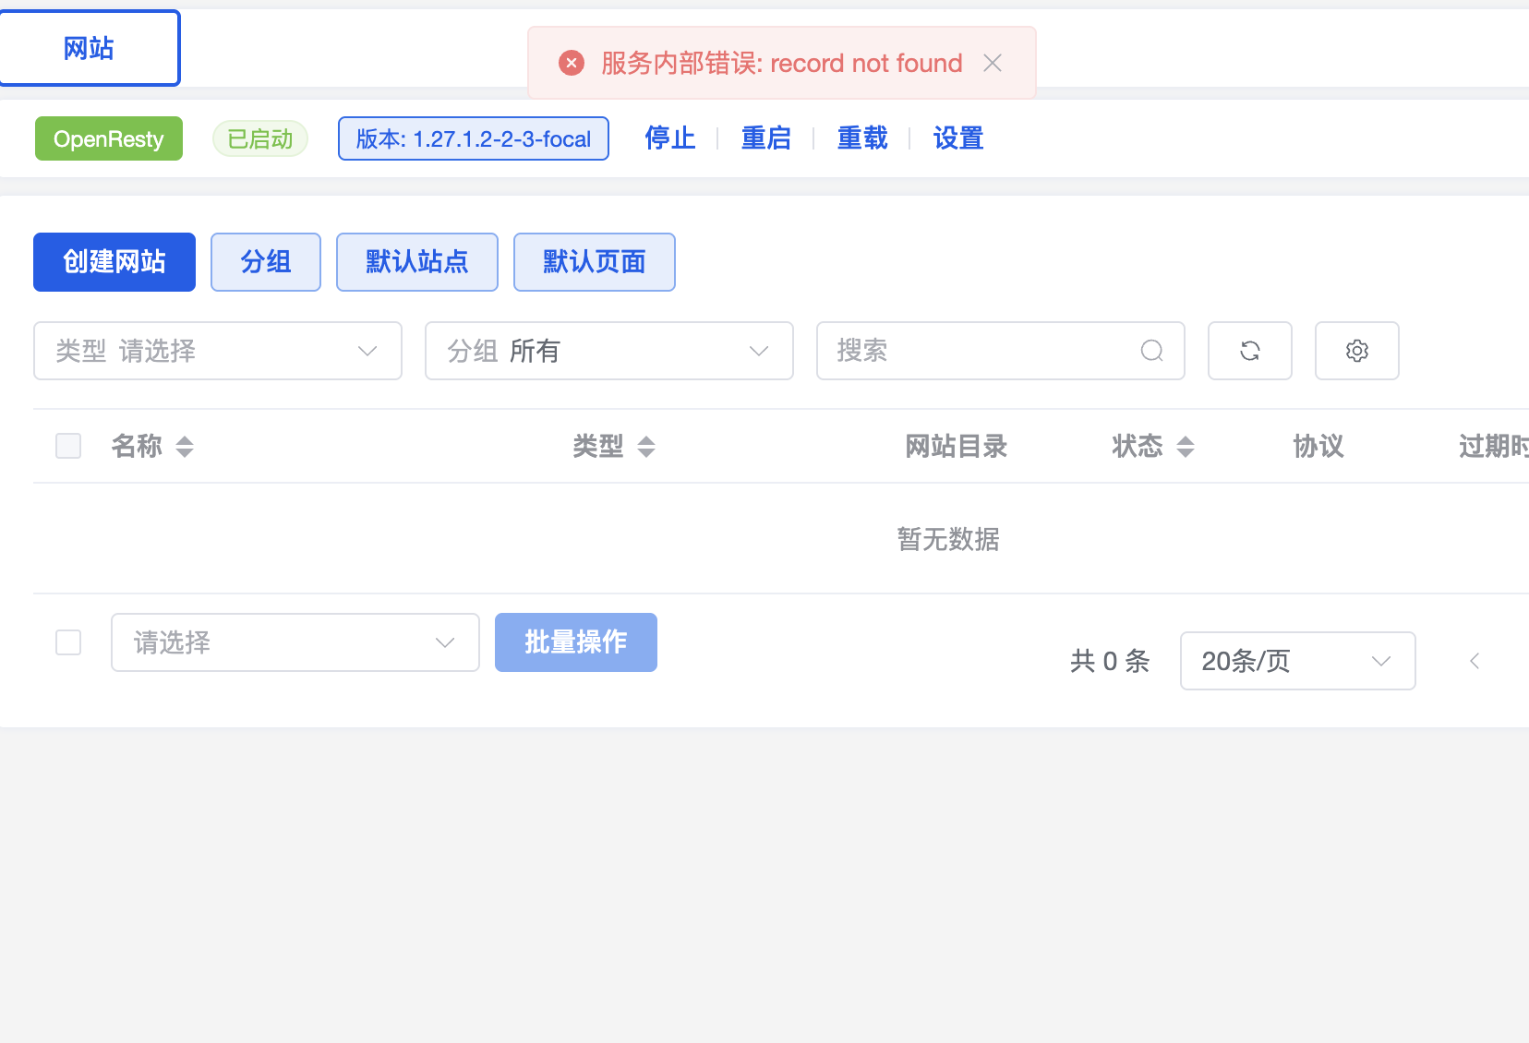Go to previous page arrow

[x=1475, y=661]
